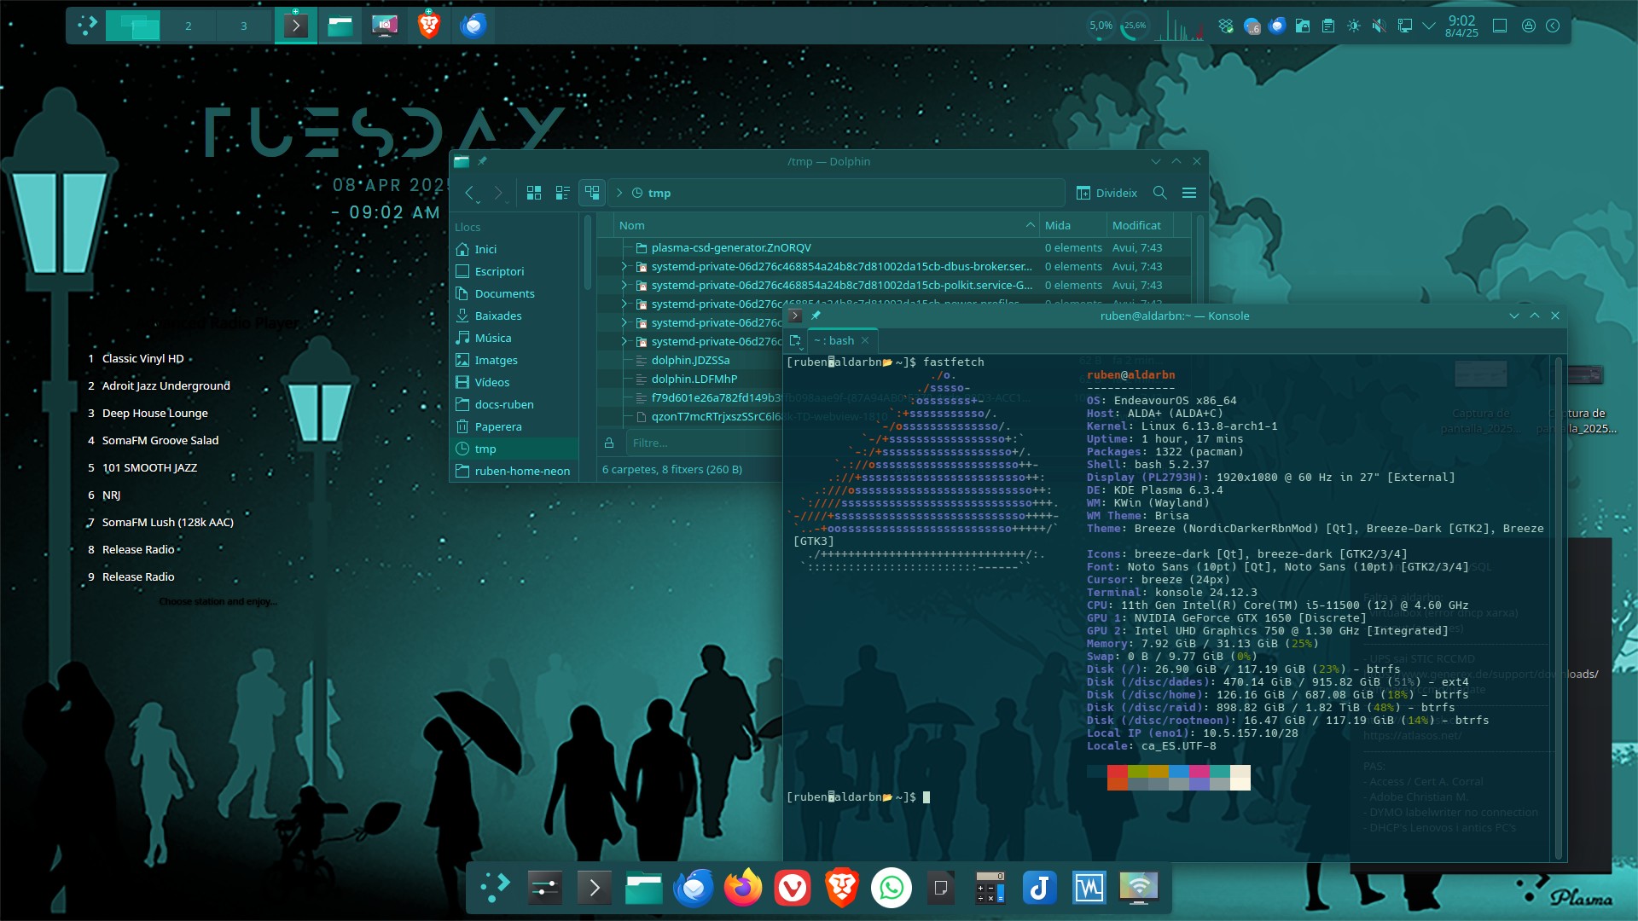Sort by Nom column header
The height and width of the screenshot is (921, 1638).
[826, 225]
